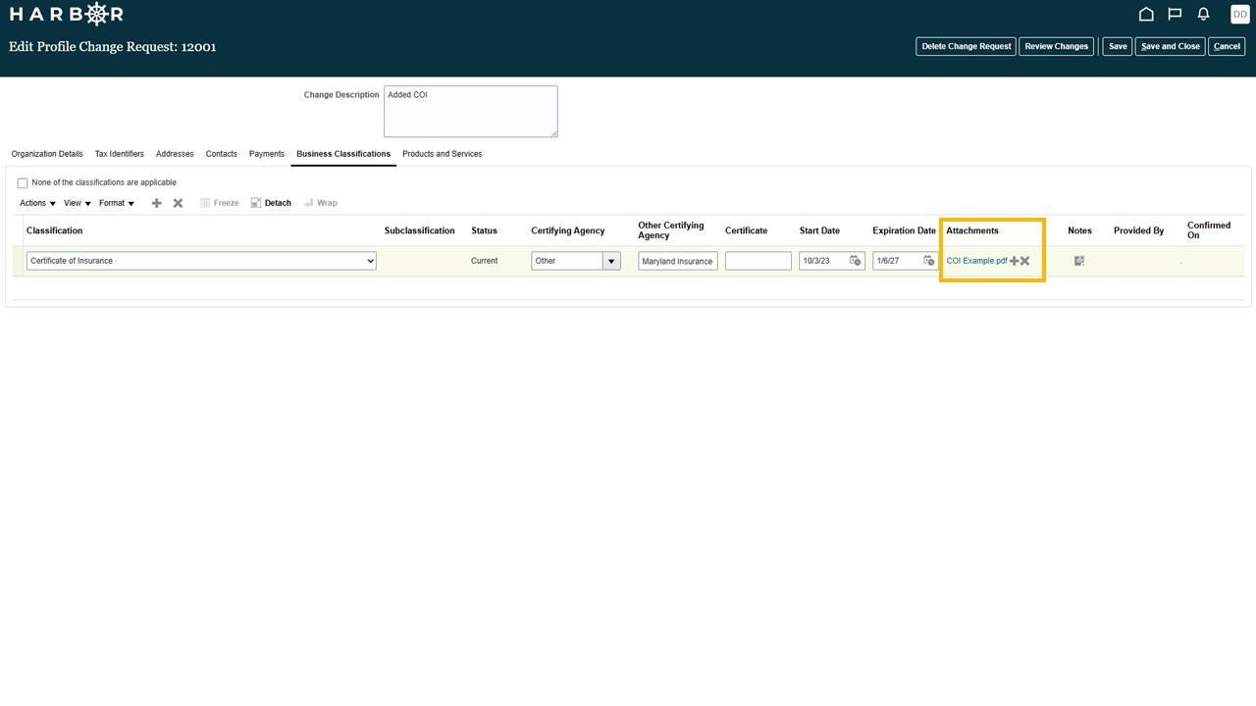Click Detach table toolbar item
Image resolution: width=1256 pixels, height=706 pixels.
271,203
